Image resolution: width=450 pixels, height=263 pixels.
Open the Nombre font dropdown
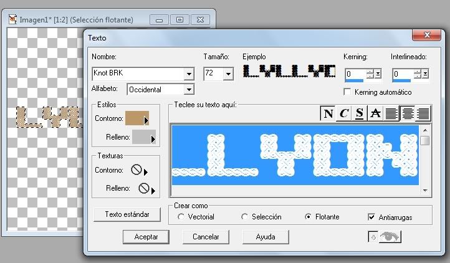[189, 74]
